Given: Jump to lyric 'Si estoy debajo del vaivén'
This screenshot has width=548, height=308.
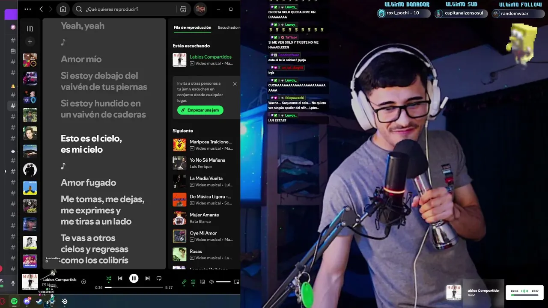Looking at the screenshot, I should 104,81.
